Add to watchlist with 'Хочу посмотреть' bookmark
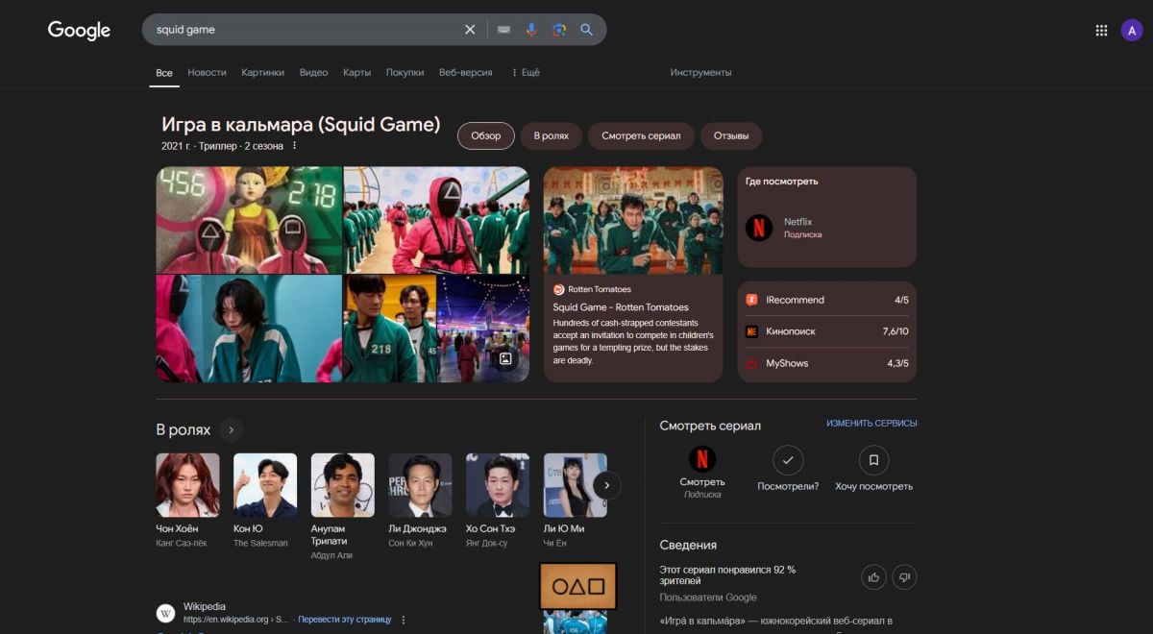The image size is (1153, 634). click(873, 460)
